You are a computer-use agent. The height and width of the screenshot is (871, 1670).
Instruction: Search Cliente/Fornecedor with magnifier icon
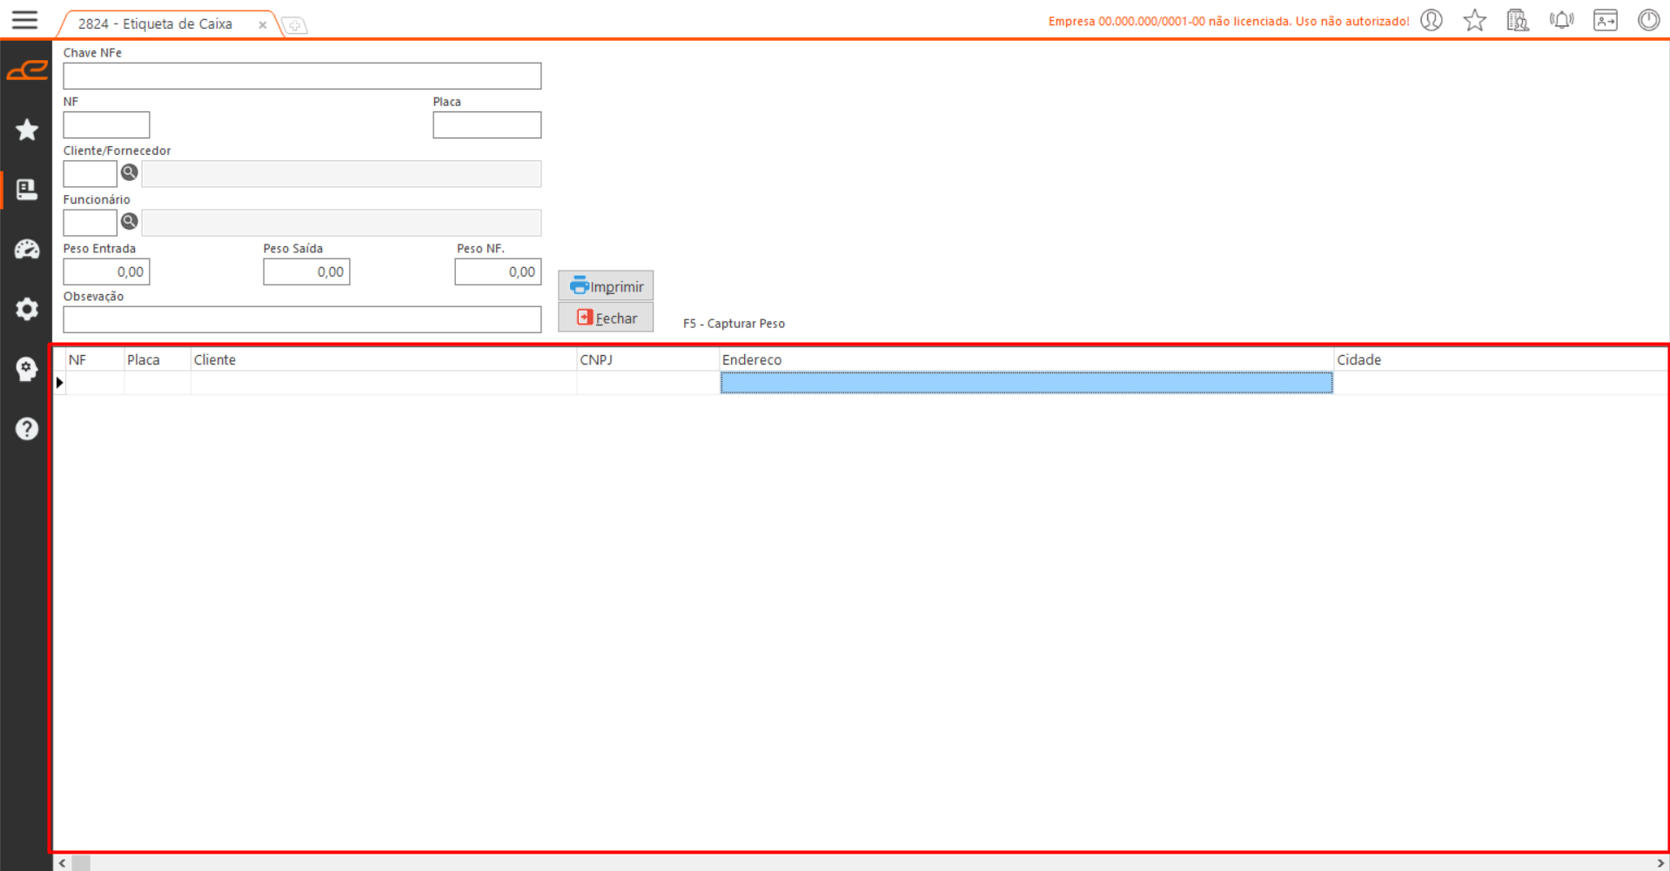point(130,172)
